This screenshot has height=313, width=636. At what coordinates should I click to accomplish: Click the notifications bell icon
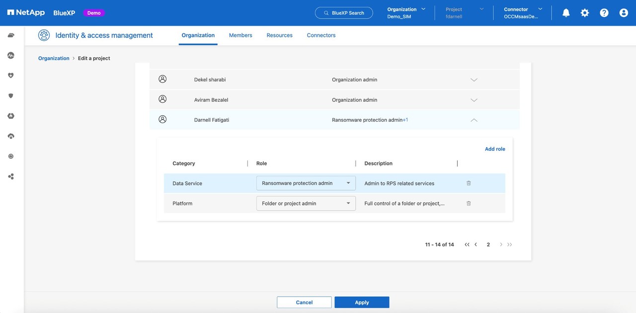566,13
